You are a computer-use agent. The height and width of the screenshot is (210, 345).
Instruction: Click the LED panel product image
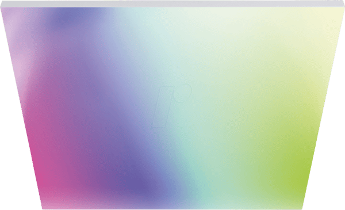coord(172,105)
